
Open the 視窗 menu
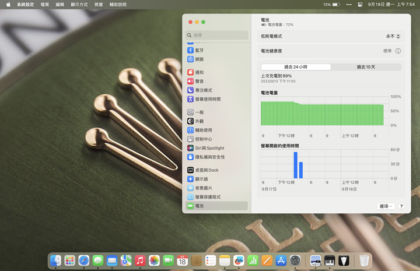pyautogui.click(x=99, y=5)
